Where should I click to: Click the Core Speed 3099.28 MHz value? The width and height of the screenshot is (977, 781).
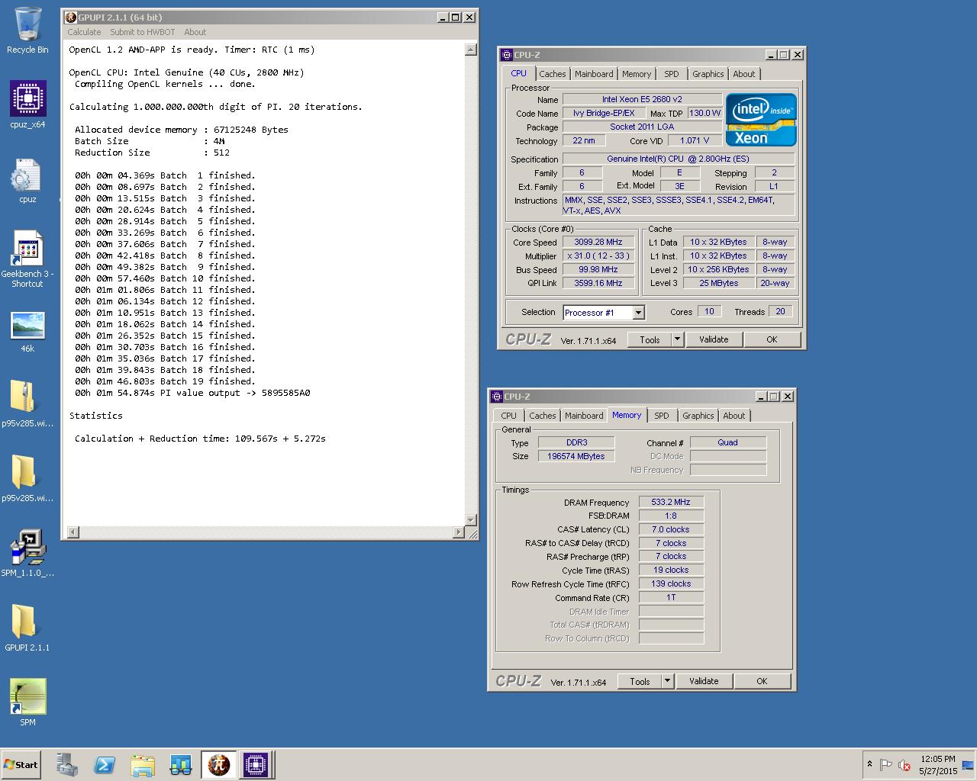click(598, 243)
